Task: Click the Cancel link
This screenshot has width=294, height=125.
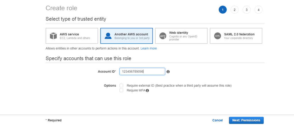Action: point(218,120)
